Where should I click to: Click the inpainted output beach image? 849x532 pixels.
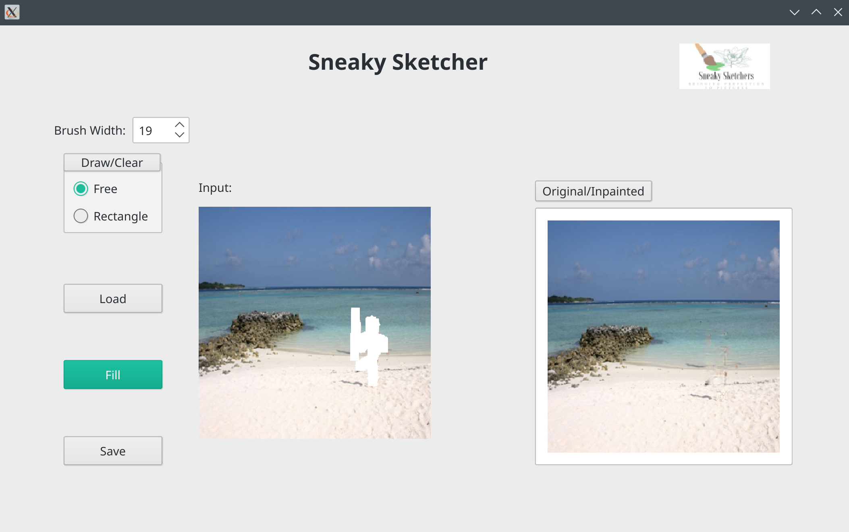(663, 336)
